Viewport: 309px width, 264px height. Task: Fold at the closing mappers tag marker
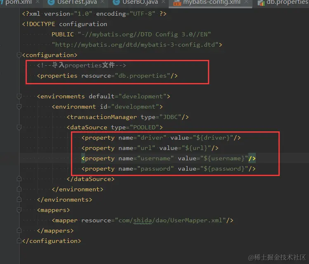coord(19,230)
